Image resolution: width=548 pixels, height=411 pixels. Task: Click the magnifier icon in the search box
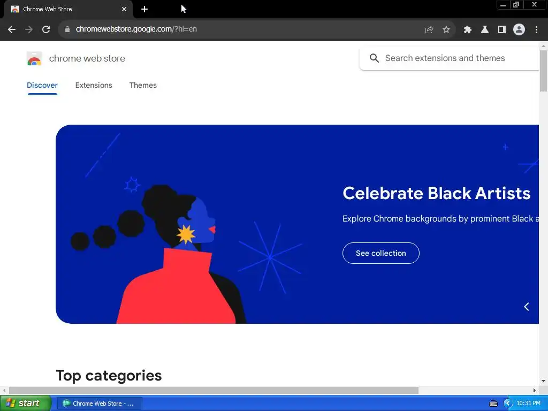coord(374,58)
